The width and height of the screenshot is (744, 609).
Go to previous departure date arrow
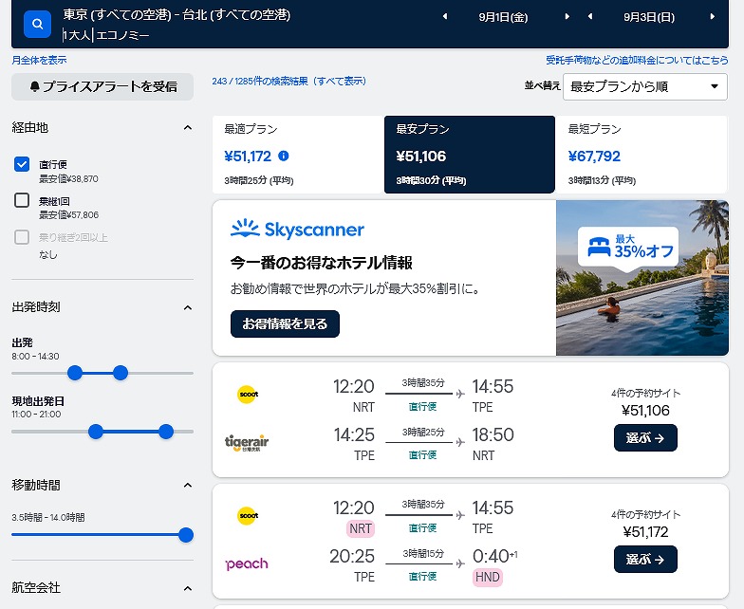click(444, 17)
